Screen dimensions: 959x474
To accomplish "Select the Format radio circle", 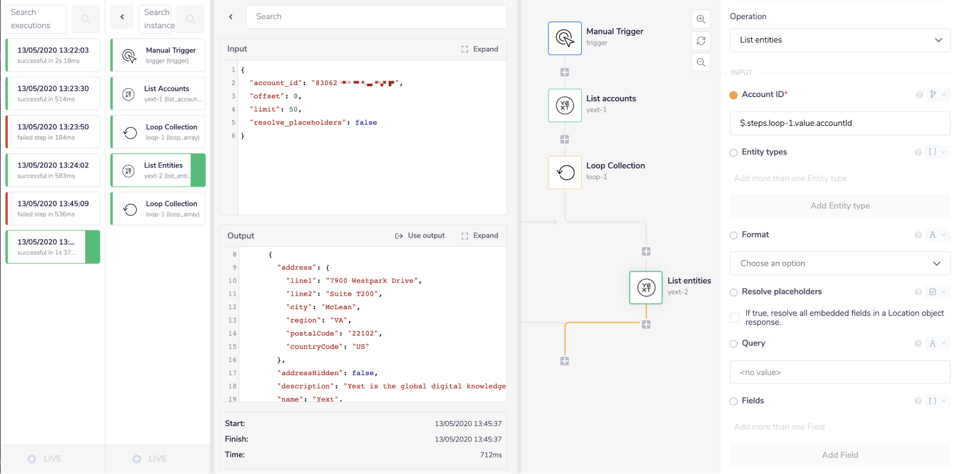I will pos(733,235).
